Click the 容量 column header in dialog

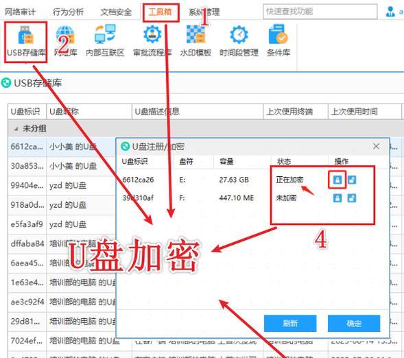click(226, 161)
